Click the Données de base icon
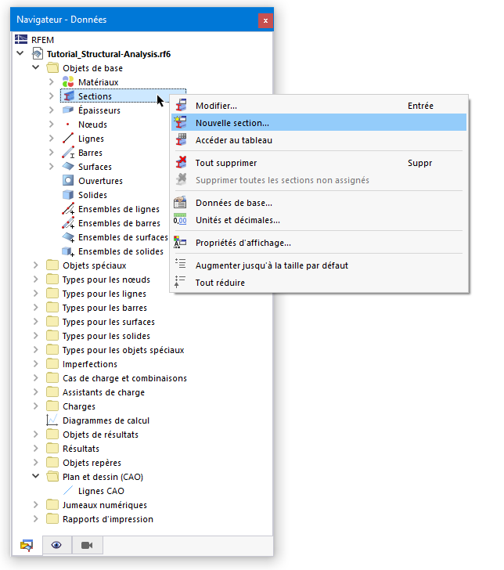 pyautogui.click(x=180, y=203)
